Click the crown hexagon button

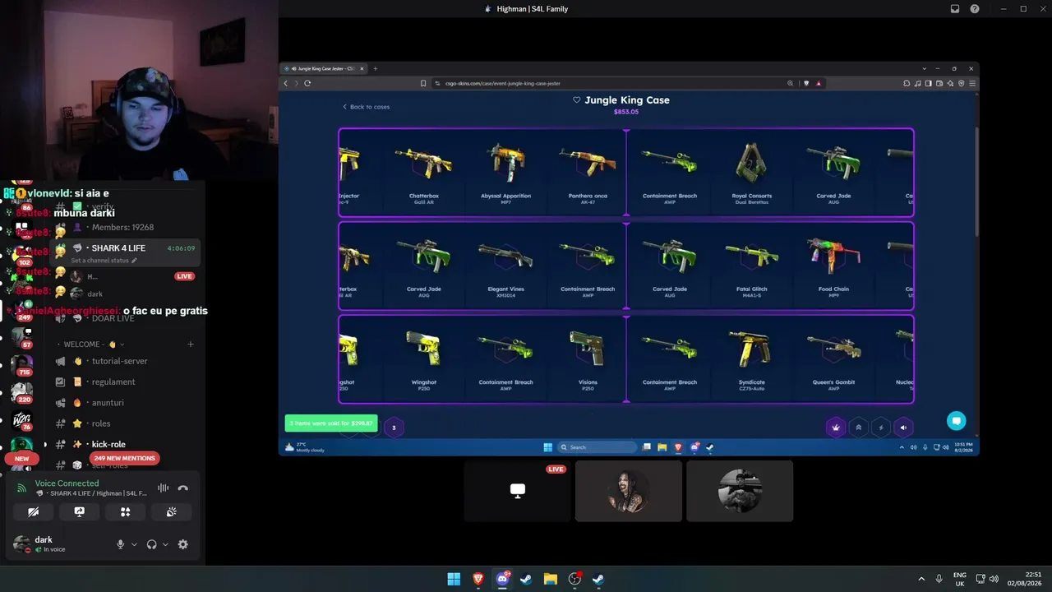coord(836,428)
